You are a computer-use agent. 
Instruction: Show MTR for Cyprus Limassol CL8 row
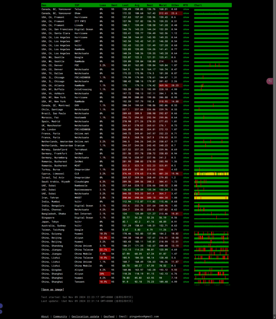(x=186, y=174)
